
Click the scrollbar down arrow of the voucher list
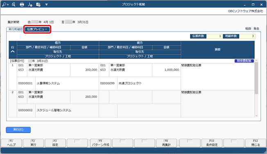tap(256, 115)
